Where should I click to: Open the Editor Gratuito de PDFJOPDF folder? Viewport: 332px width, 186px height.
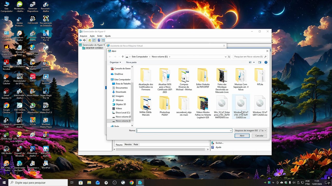203,78
